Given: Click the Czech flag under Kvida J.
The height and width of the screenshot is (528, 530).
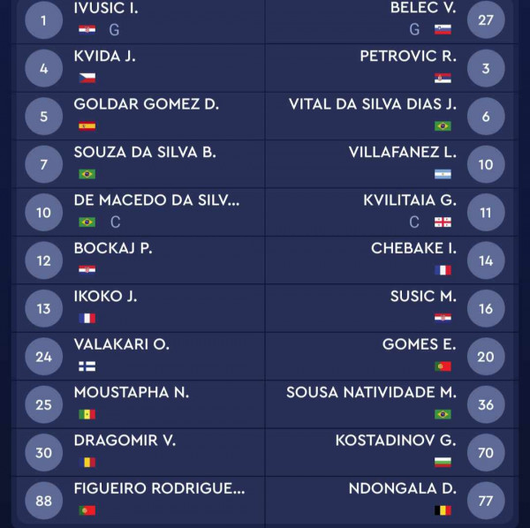Looking at the screenshot, I should pos(87,78).
